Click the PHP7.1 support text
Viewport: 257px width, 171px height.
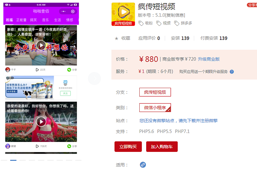182,131
